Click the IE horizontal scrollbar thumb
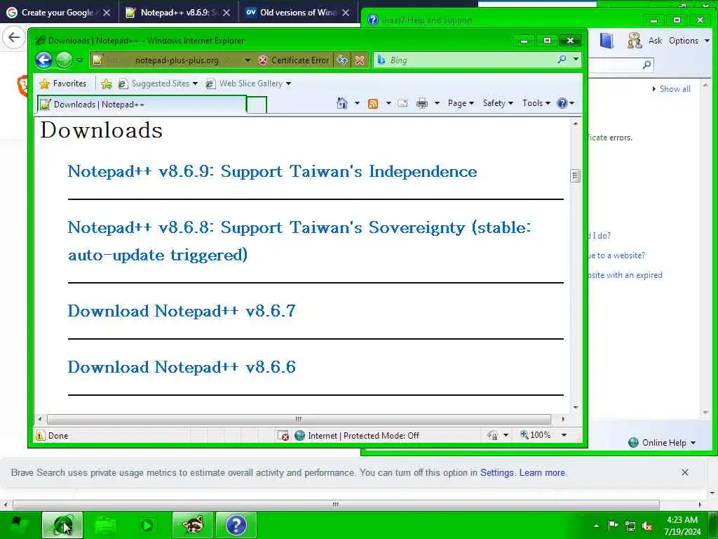This screenshot has width=718, height=539. pos(299,419)
